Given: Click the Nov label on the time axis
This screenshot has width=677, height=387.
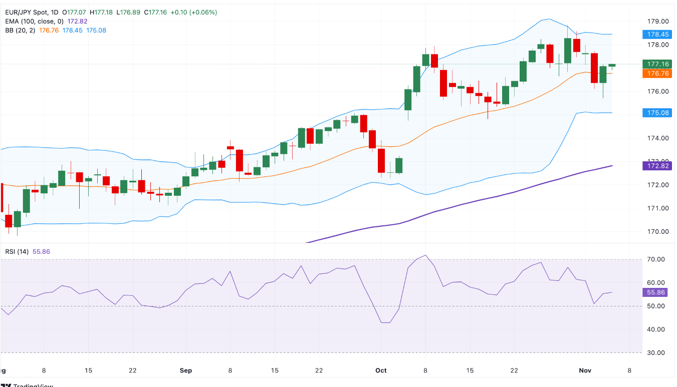Looking at the screenshot, I should 585,371.
